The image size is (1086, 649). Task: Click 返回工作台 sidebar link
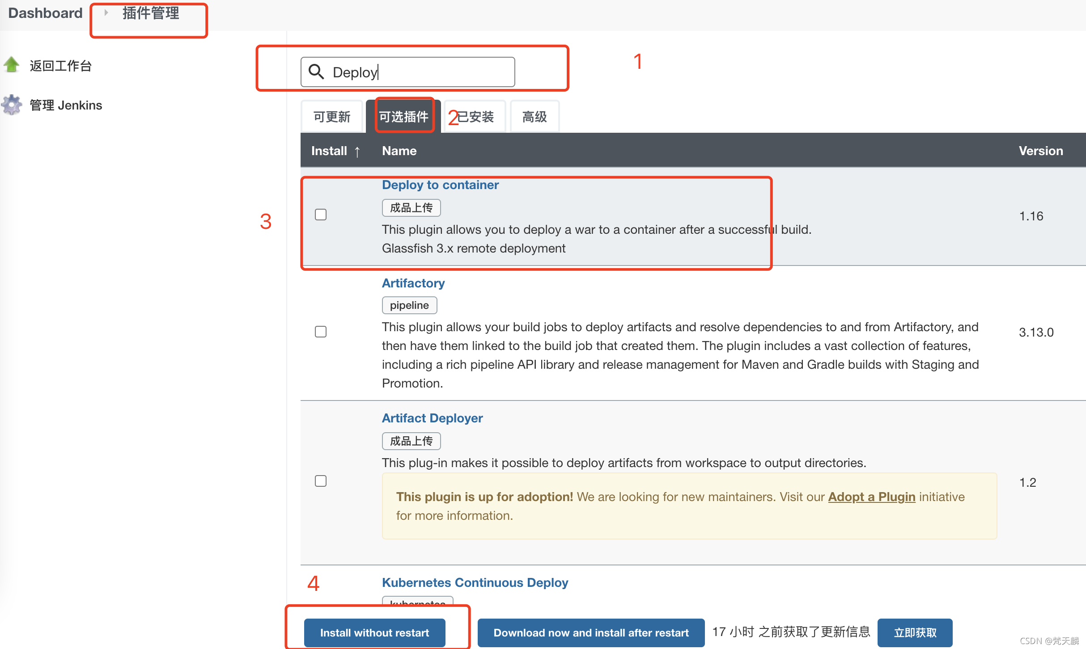click(60, 66)
